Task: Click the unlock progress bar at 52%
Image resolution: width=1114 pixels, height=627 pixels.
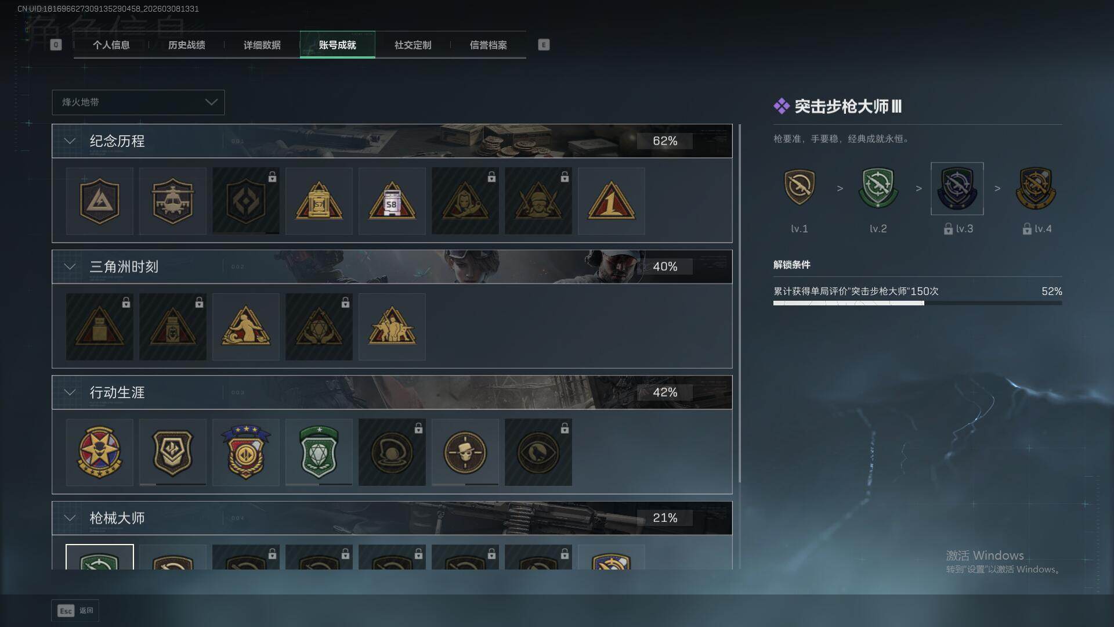Action: tap(917, 303)
